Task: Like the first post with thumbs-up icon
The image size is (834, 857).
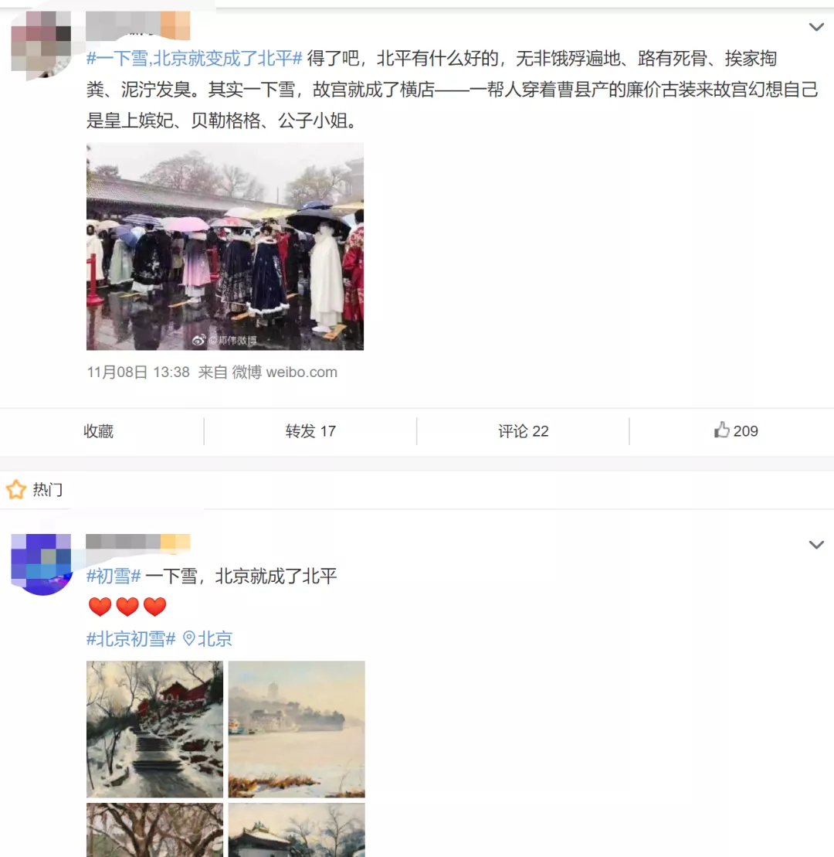Action: click(735, 430)
